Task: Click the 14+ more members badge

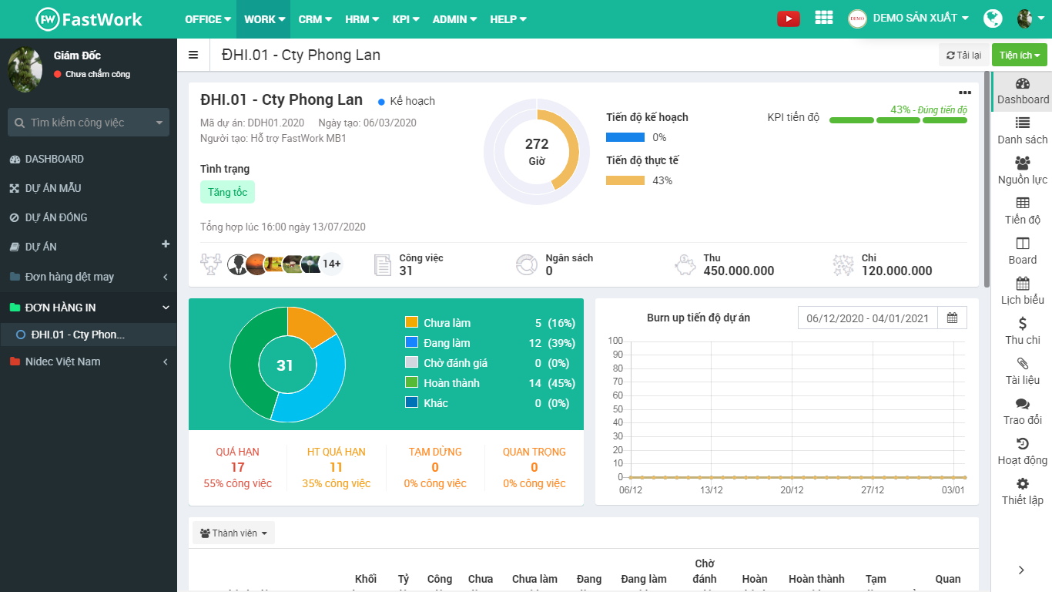Action: 332,264
